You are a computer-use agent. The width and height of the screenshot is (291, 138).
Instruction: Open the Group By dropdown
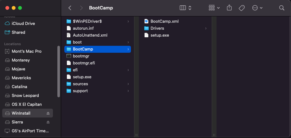(214, 8)
